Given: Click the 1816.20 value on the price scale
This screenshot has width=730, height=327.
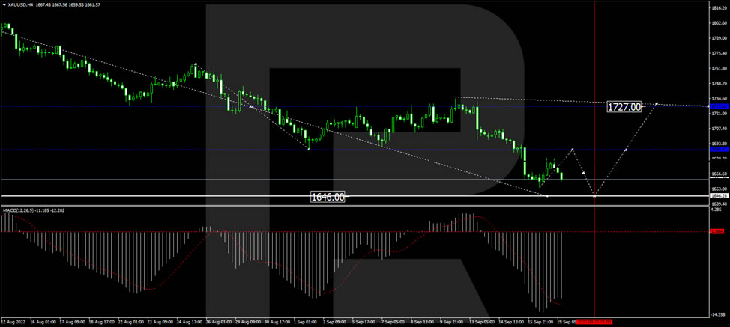Looking at the screenshot, I should tap(719, 8).
